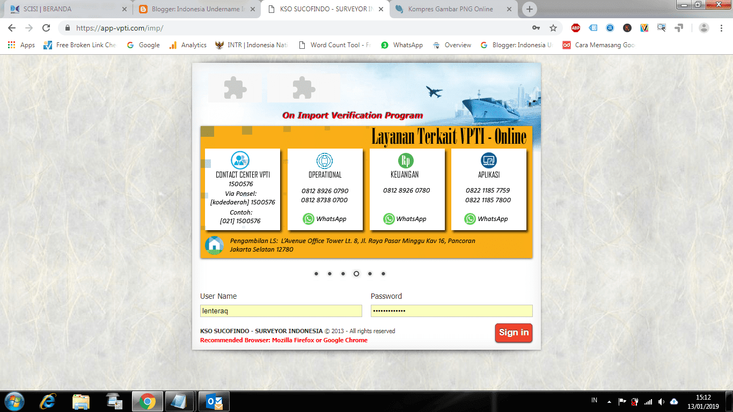Close the SCISI | BERANDA tab
Screen dimensions: 733x412
(x=124, y=9)
